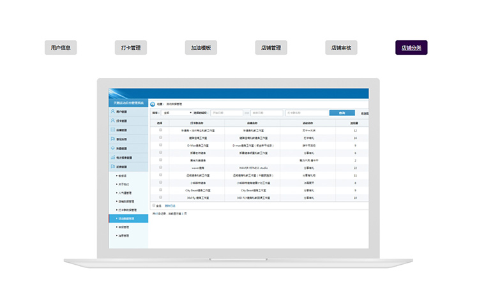Click the 'waver健身' group name cell

198,168
